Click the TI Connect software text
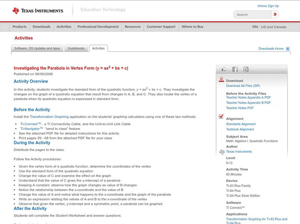The image size is (300, 224). pos(235,208)
